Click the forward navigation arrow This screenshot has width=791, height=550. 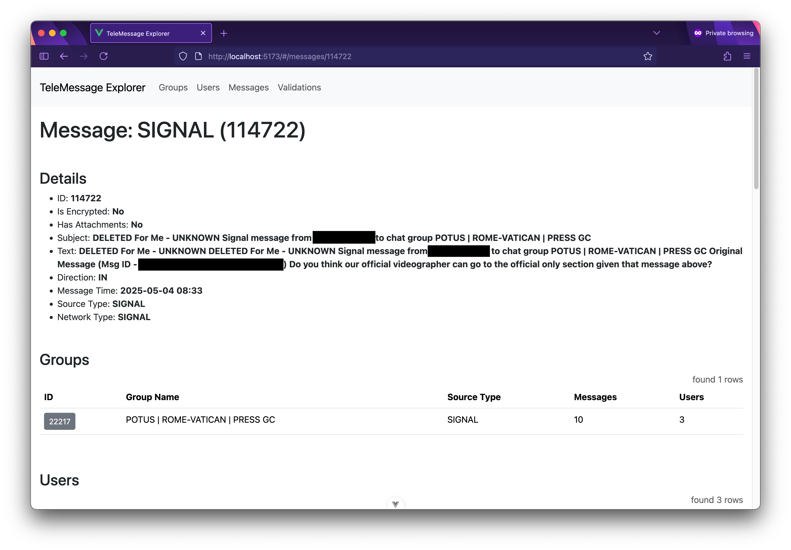[84, 56]
